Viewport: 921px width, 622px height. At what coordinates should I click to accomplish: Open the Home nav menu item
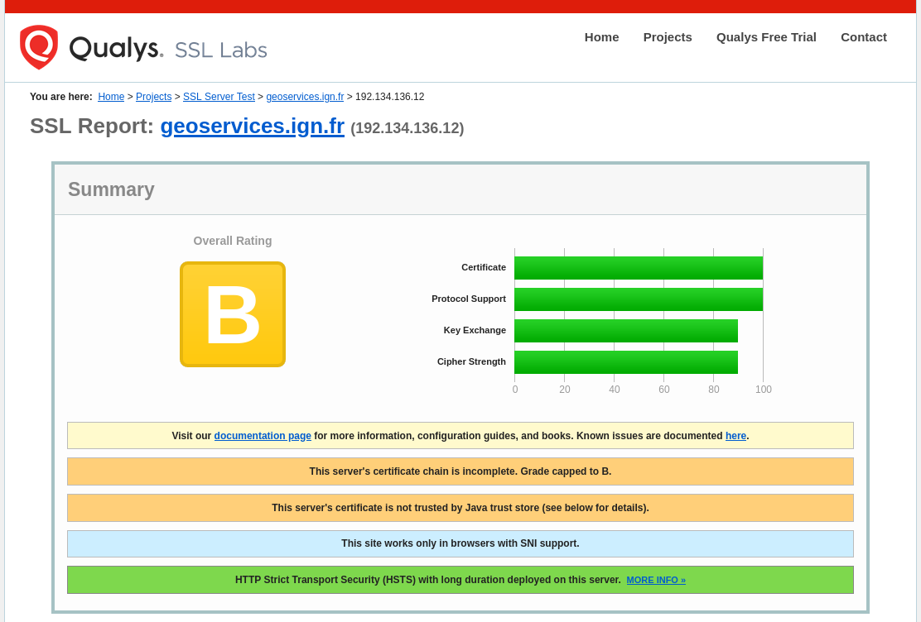pyautogui.click(x=601, y=37)
